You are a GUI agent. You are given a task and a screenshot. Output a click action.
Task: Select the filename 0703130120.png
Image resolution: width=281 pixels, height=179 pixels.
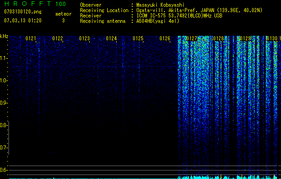coord(23,12)
